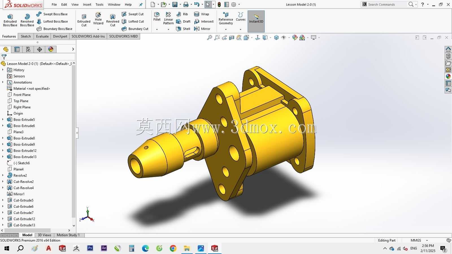Select the Top Plane tree item
Image resolution: width=452 pixels, height=254 pixels.
point(21,101)
